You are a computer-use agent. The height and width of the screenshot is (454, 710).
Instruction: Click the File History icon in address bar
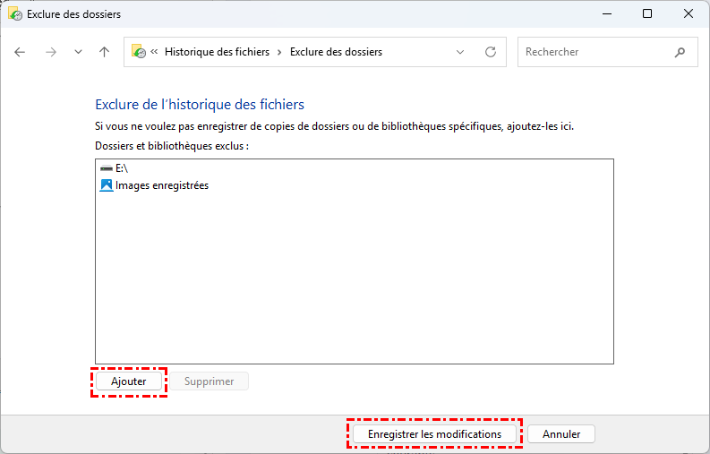pos(138,52)
